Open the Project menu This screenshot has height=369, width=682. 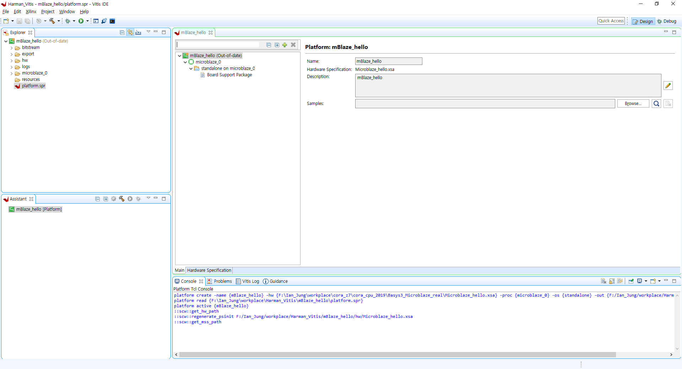[x=48, y=12]
